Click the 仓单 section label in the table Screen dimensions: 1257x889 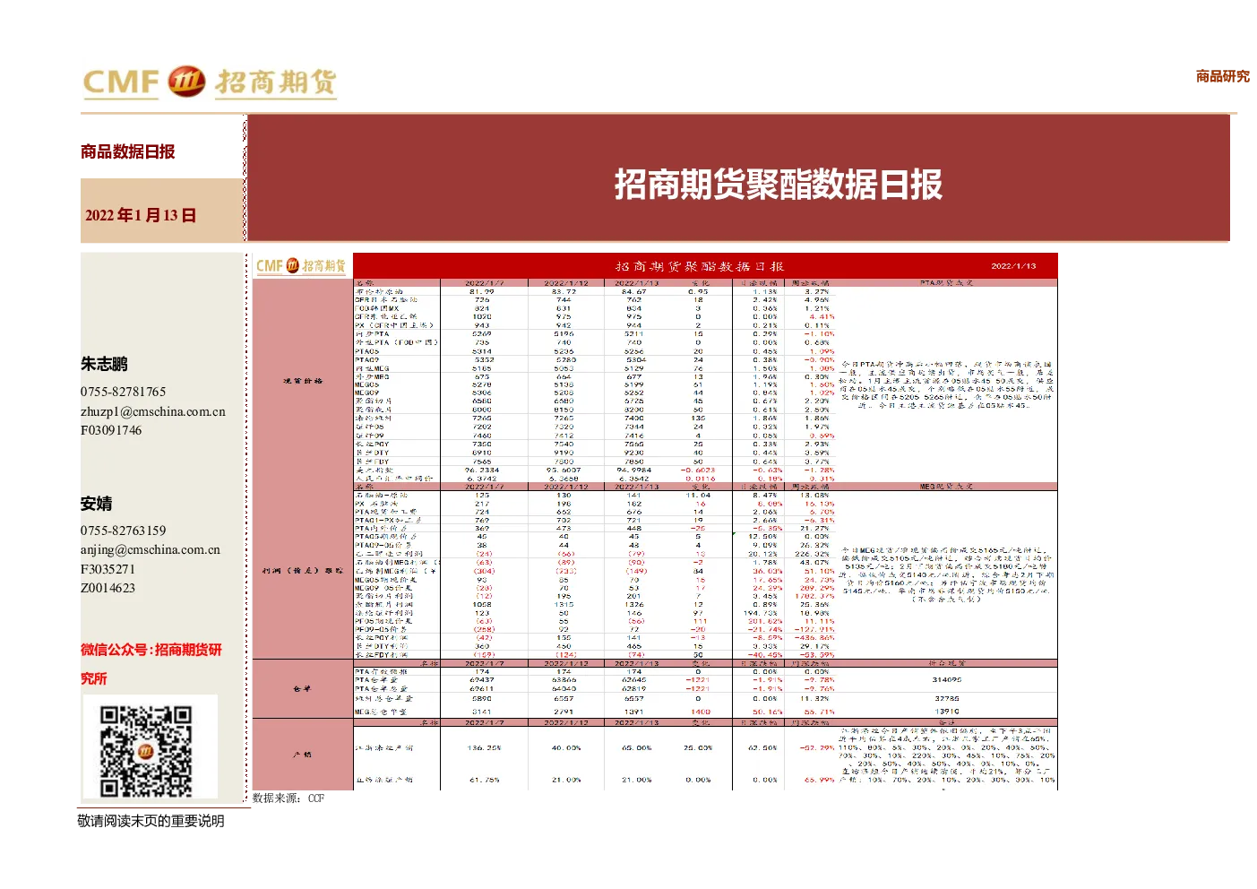point(302,688)
